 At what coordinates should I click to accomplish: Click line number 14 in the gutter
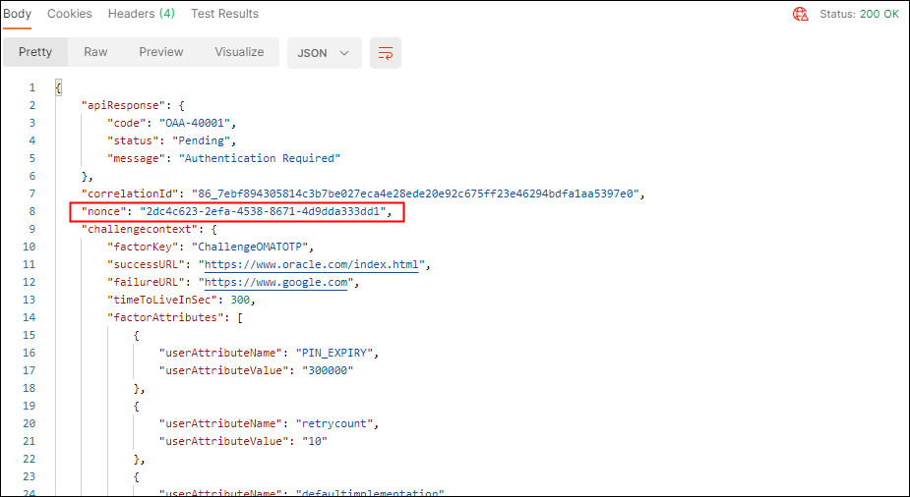(29, 317)
